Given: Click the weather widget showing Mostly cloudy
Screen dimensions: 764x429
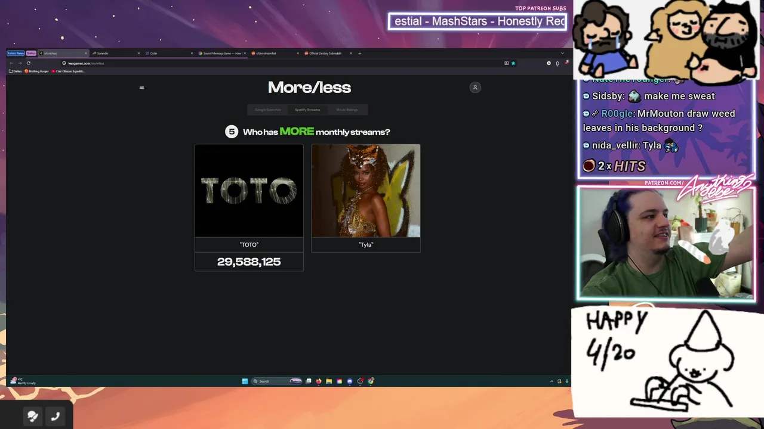Looking at the screenshot, I should [24, 381].
